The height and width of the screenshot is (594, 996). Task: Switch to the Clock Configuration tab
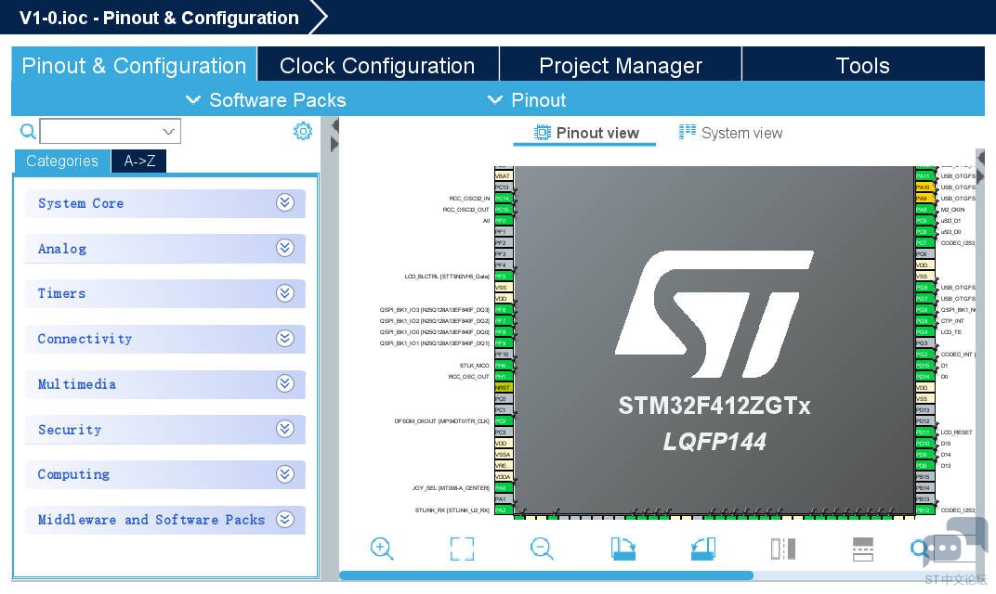pos(377,65)
